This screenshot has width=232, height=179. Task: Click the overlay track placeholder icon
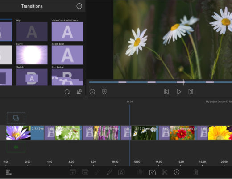pos(16,118)
